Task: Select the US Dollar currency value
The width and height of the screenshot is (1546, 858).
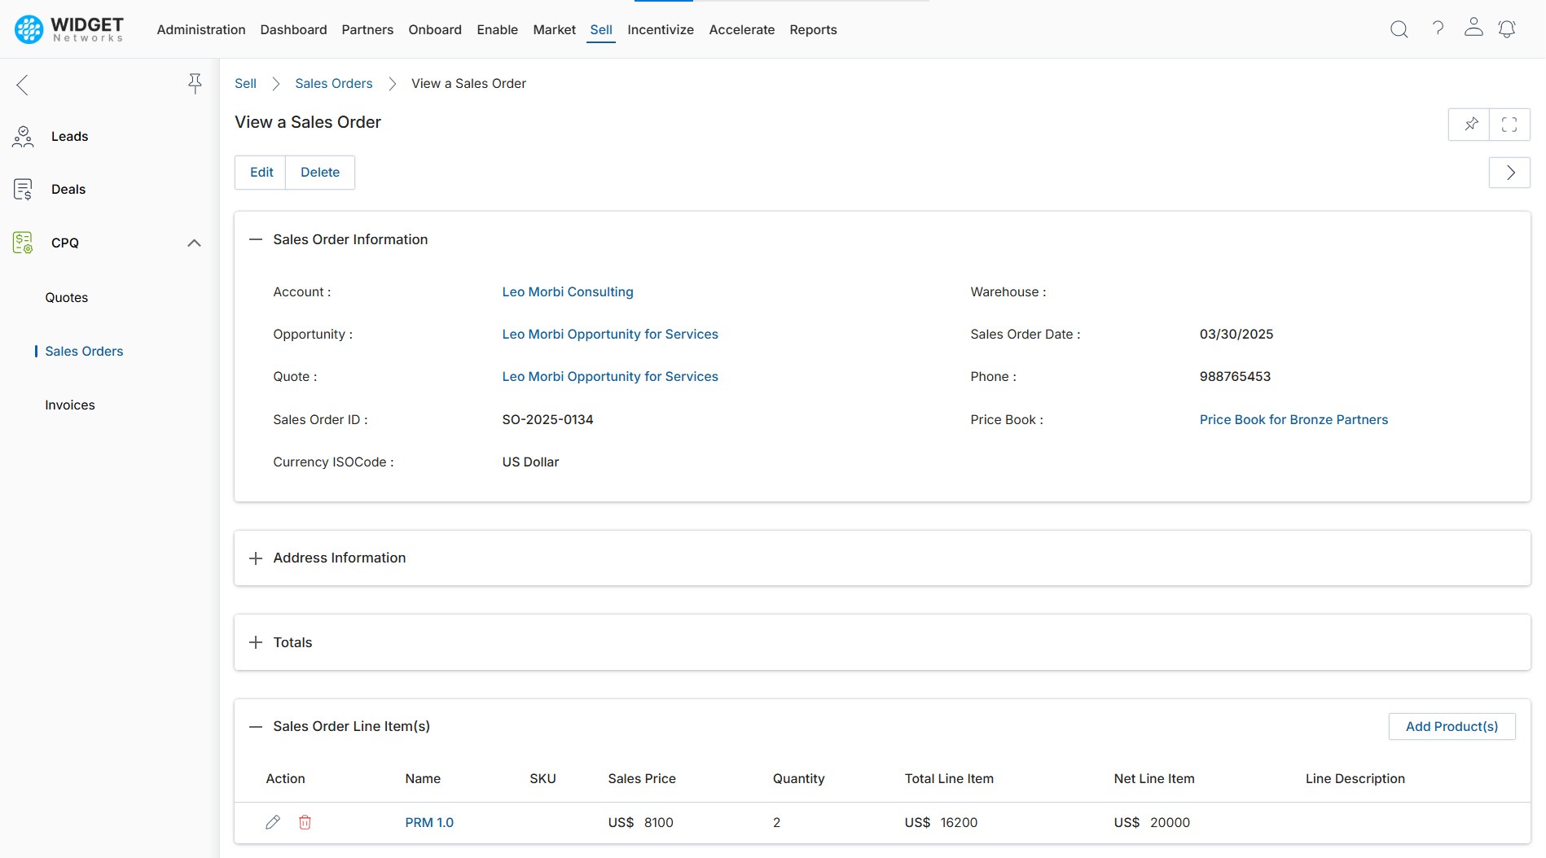Action: pos(530,462)
